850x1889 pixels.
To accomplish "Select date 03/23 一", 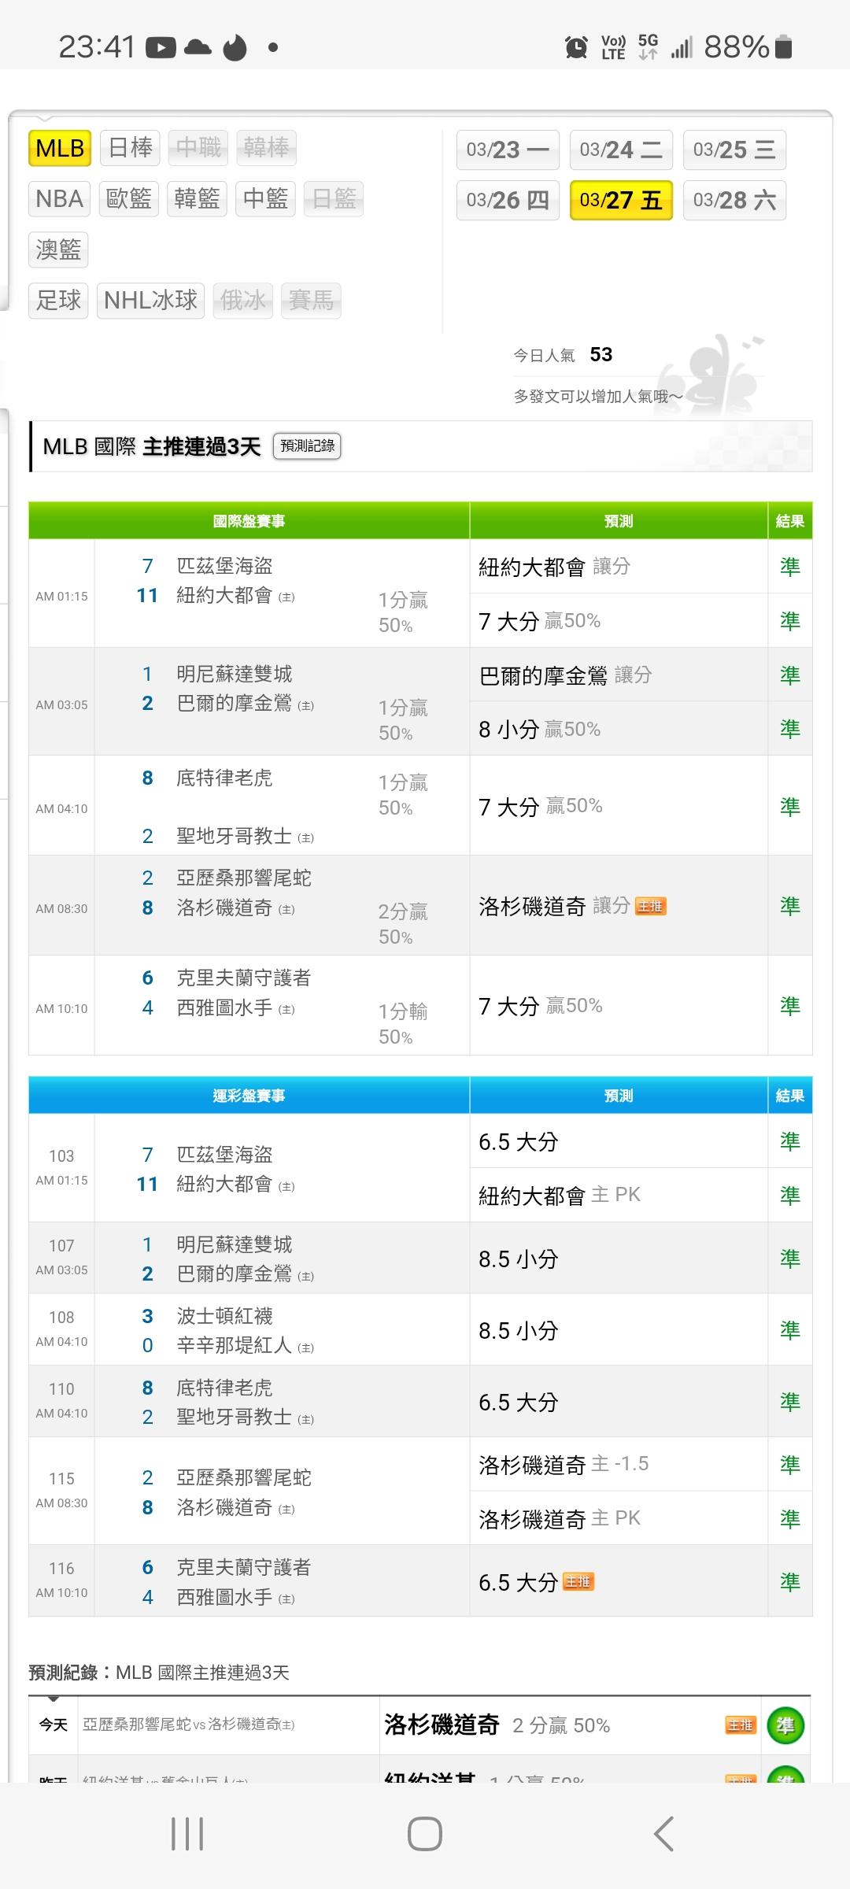I will coord(508,150).
